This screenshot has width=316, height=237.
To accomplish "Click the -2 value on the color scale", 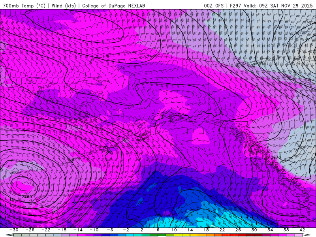I will tap(126, 230).
